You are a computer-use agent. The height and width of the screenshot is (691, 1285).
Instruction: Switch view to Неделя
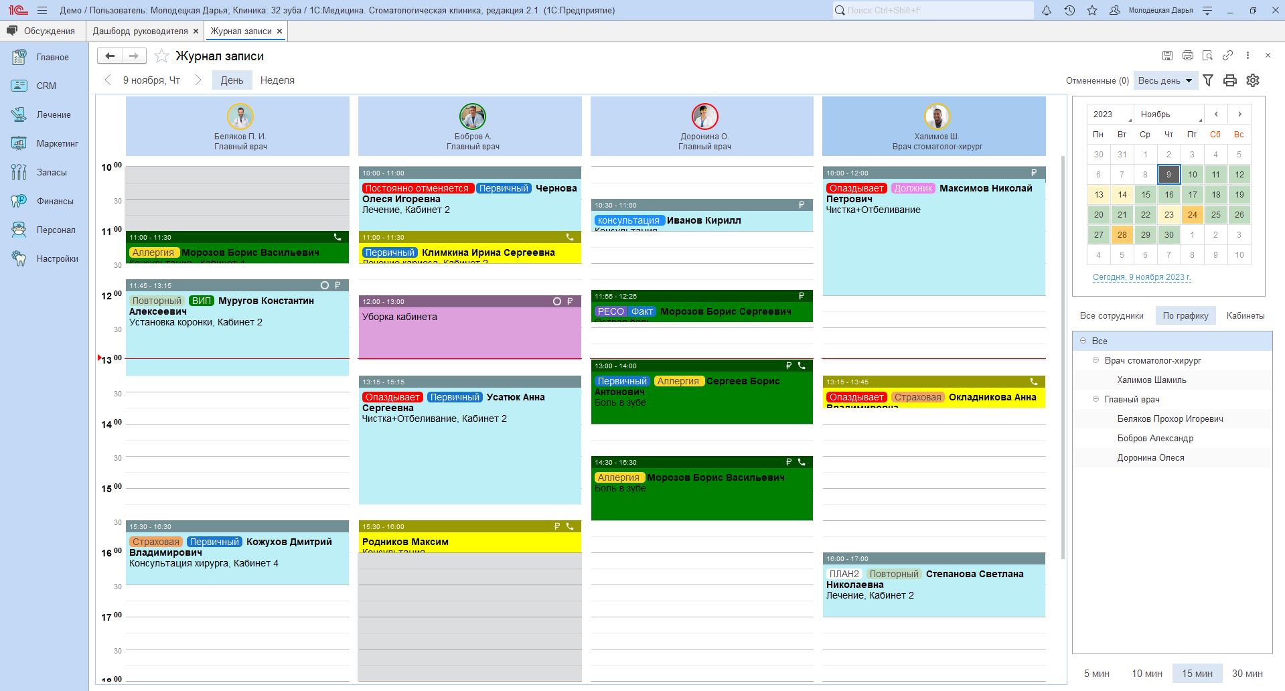click(277, 80)
